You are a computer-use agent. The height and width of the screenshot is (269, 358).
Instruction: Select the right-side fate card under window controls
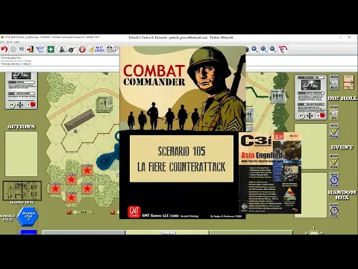310,97
